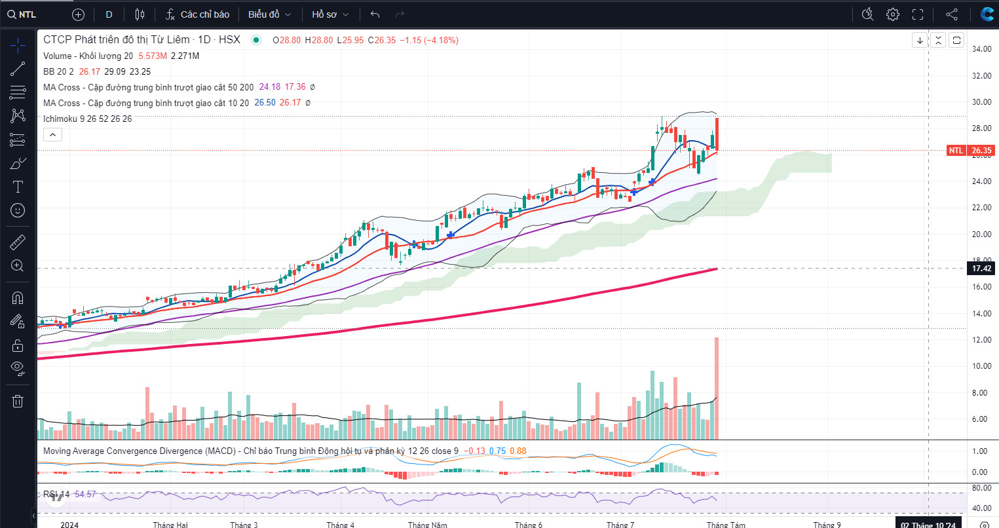Open the D time interval selector
The width and height of the screenshot is (999, 528).
click(109, 14)
